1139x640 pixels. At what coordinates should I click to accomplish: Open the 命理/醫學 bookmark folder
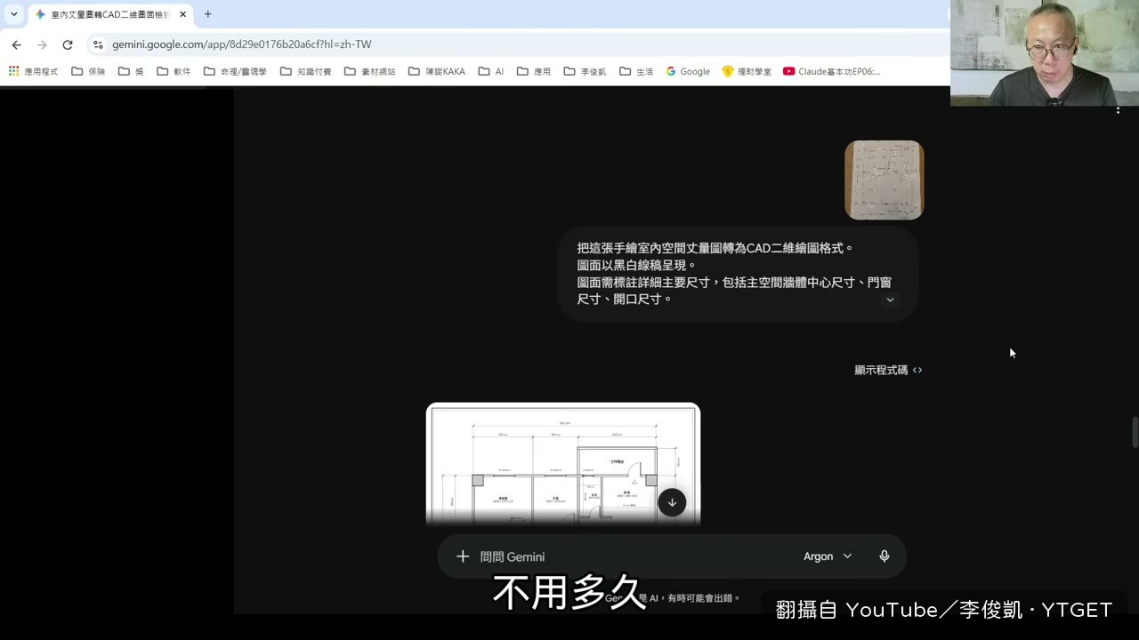235,71
